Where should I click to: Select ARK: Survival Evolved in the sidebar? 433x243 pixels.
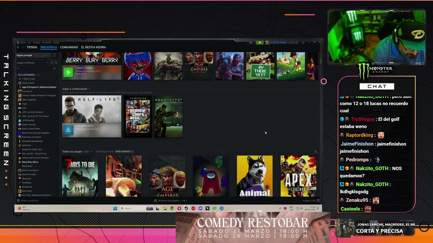tap(32, 112)
